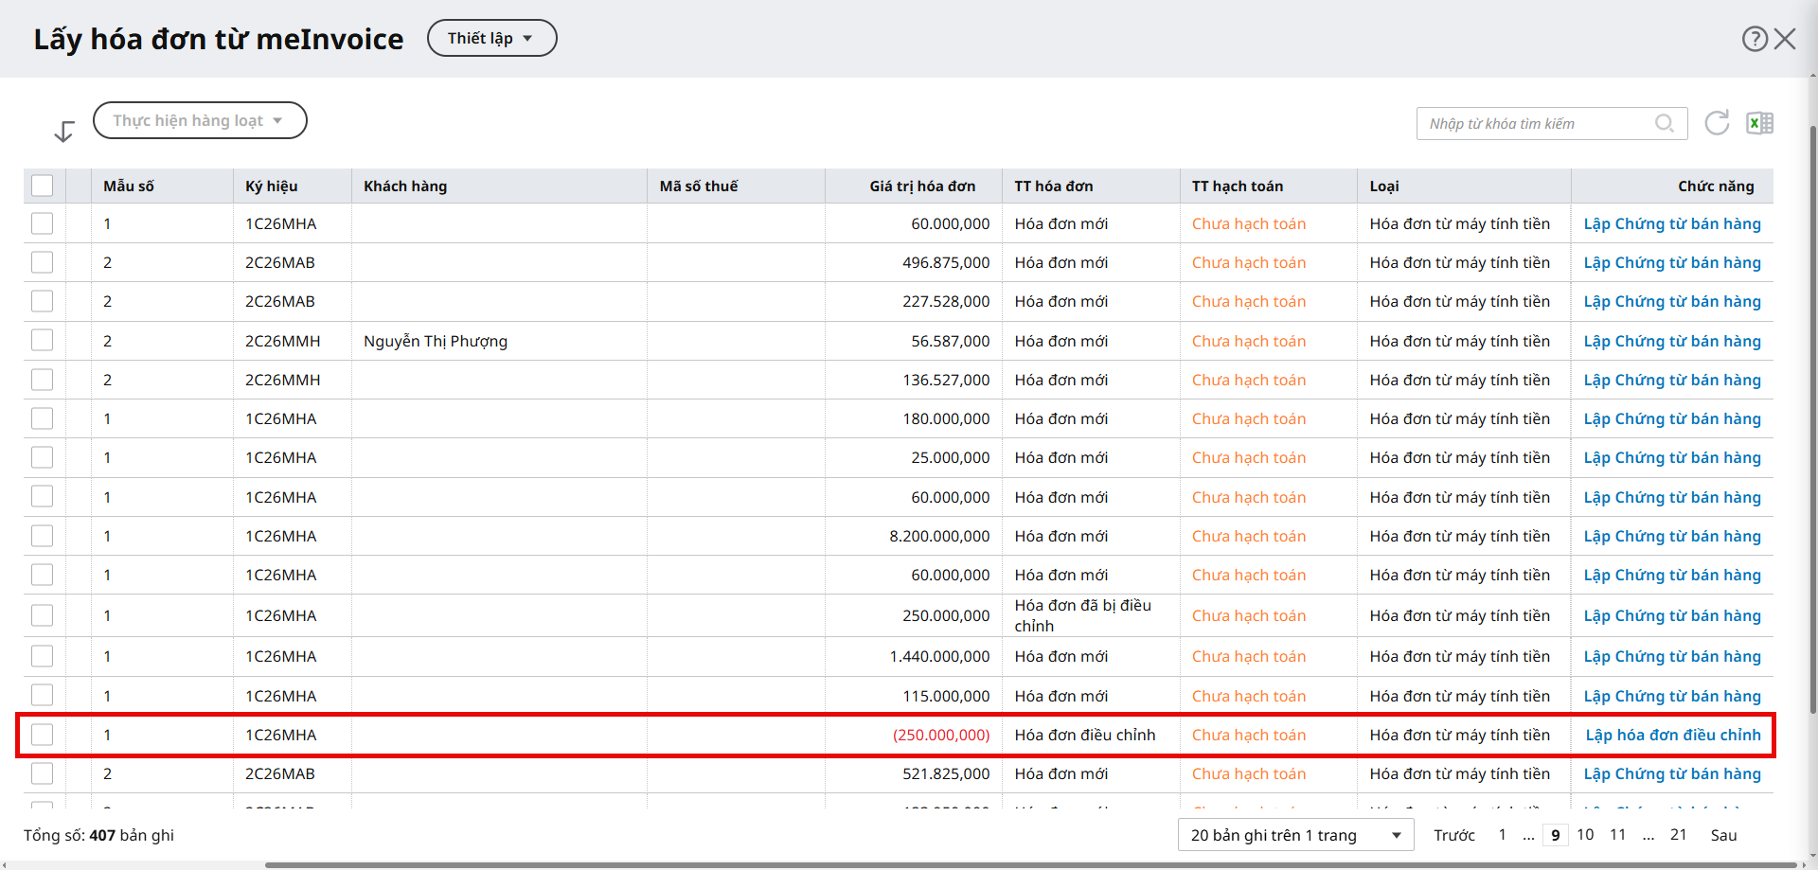The height and width of the screenshot is (870, 1818).
Task: Click Lập Chứng từ bán hàng for 8.200.000.000 row
Action: 1672,536
